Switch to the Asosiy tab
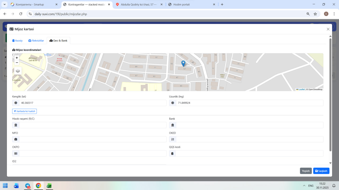This screenshot has width=339, height=190. point(17,41)
